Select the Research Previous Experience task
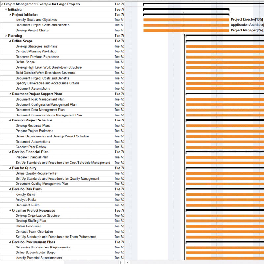 pyautogui.click(x=37, y=57)
